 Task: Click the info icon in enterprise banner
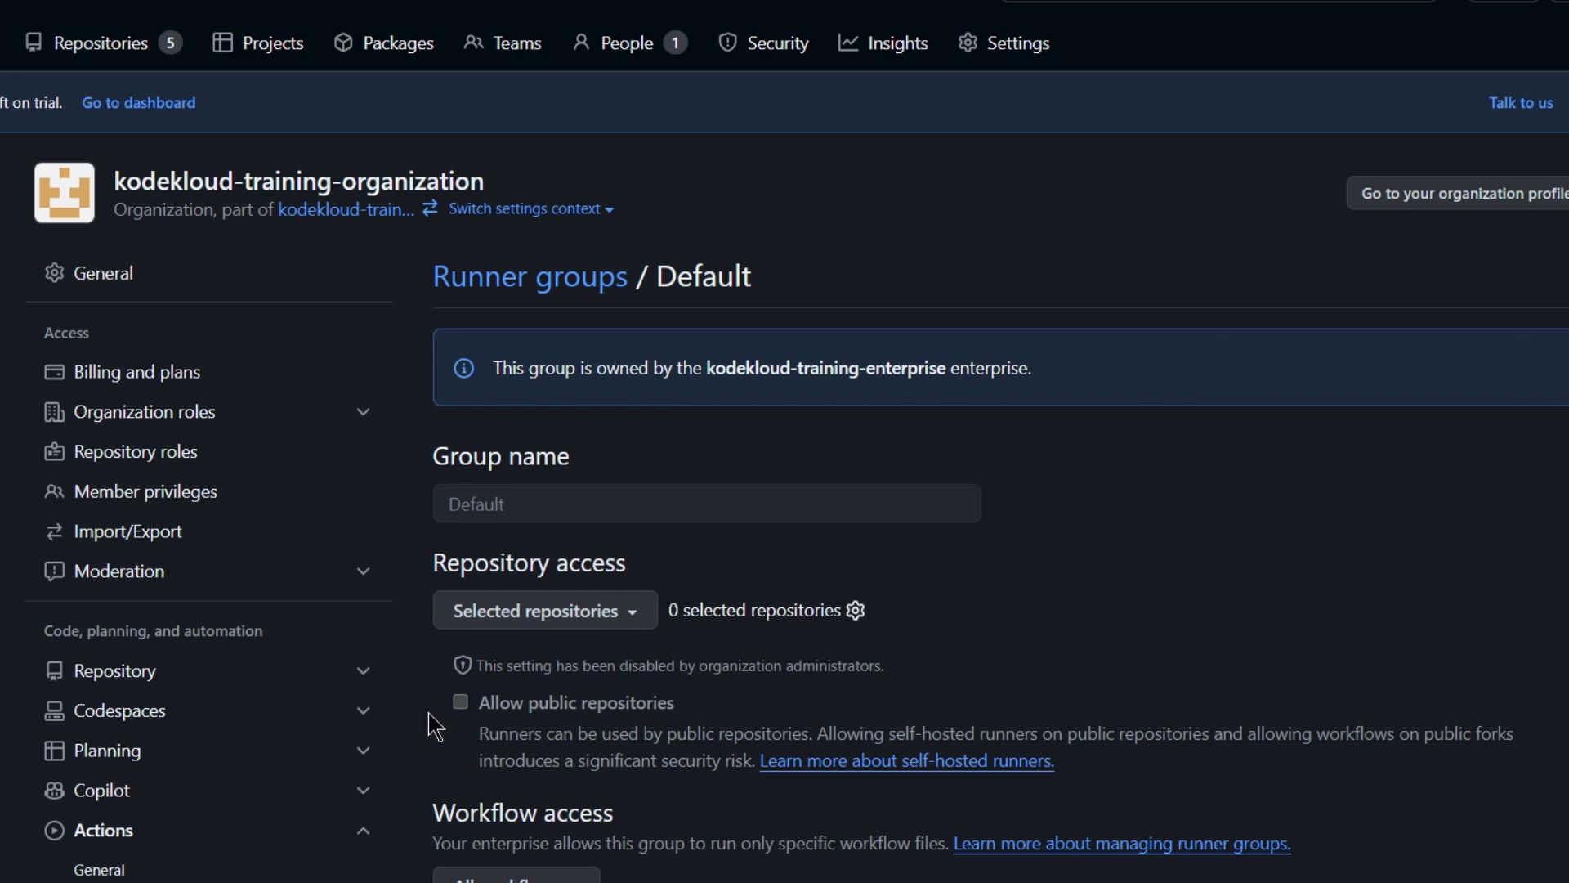tap(463, 369)
